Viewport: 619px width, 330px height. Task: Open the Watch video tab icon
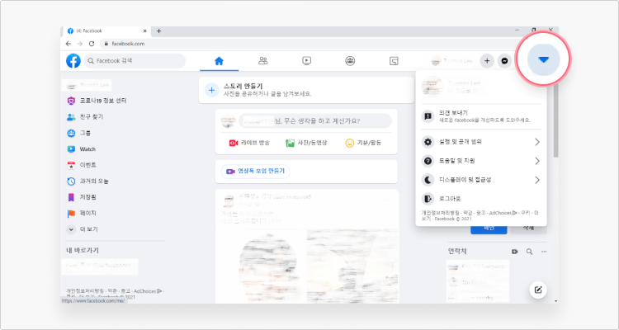coord(306,61)
